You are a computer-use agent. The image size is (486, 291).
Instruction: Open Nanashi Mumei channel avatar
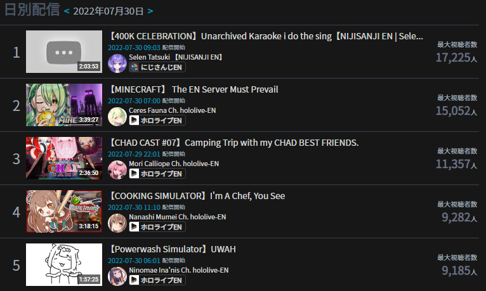(x=117, y=223)
